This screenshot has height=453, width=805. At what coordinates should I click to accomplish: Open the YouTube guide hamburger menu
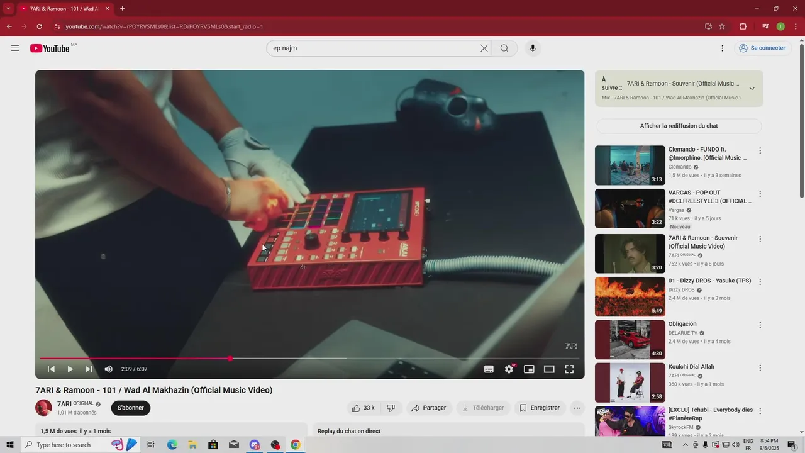click(x=15, y=48)
